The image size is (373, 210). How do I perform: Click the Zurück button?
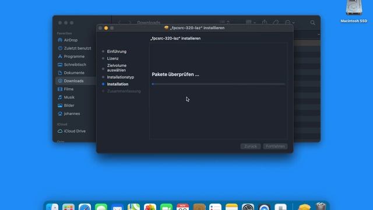(251, 146)
